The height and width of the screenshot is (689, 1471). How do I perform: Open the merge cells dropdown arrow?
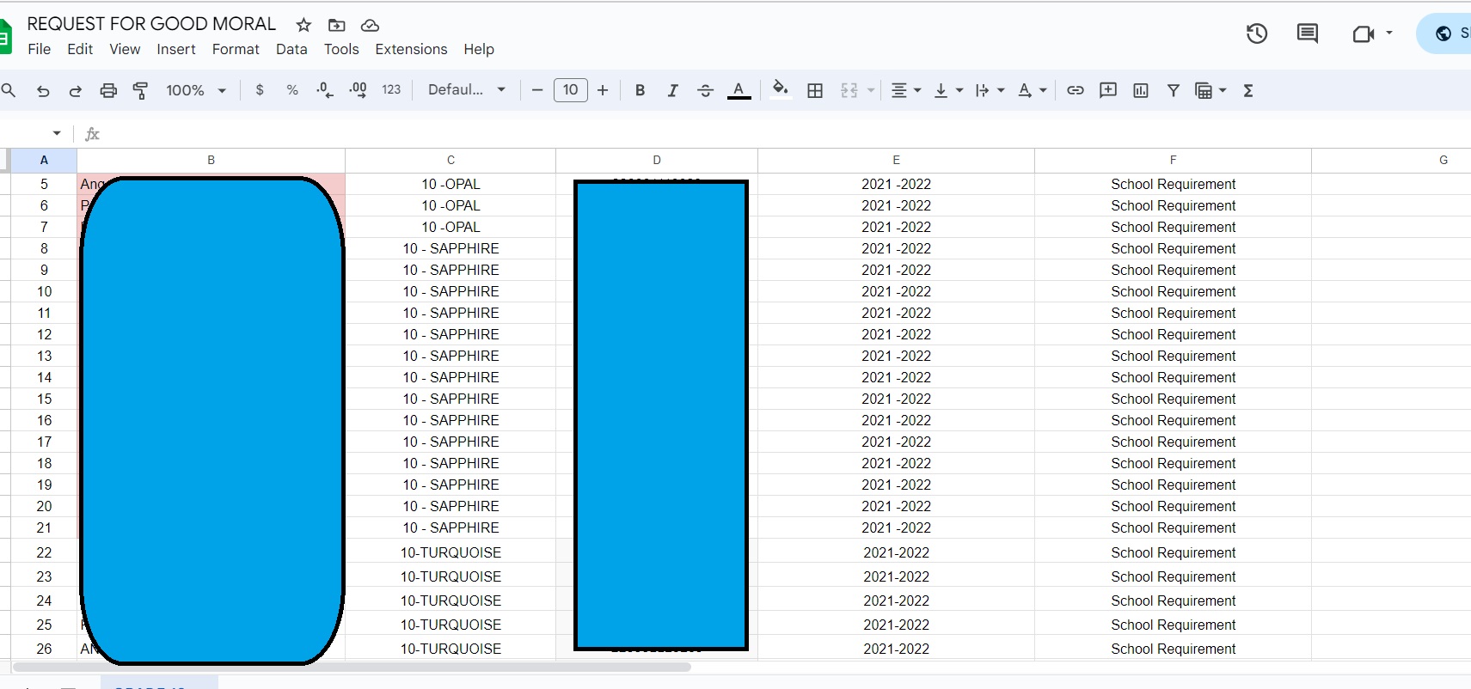coord(871,90)
